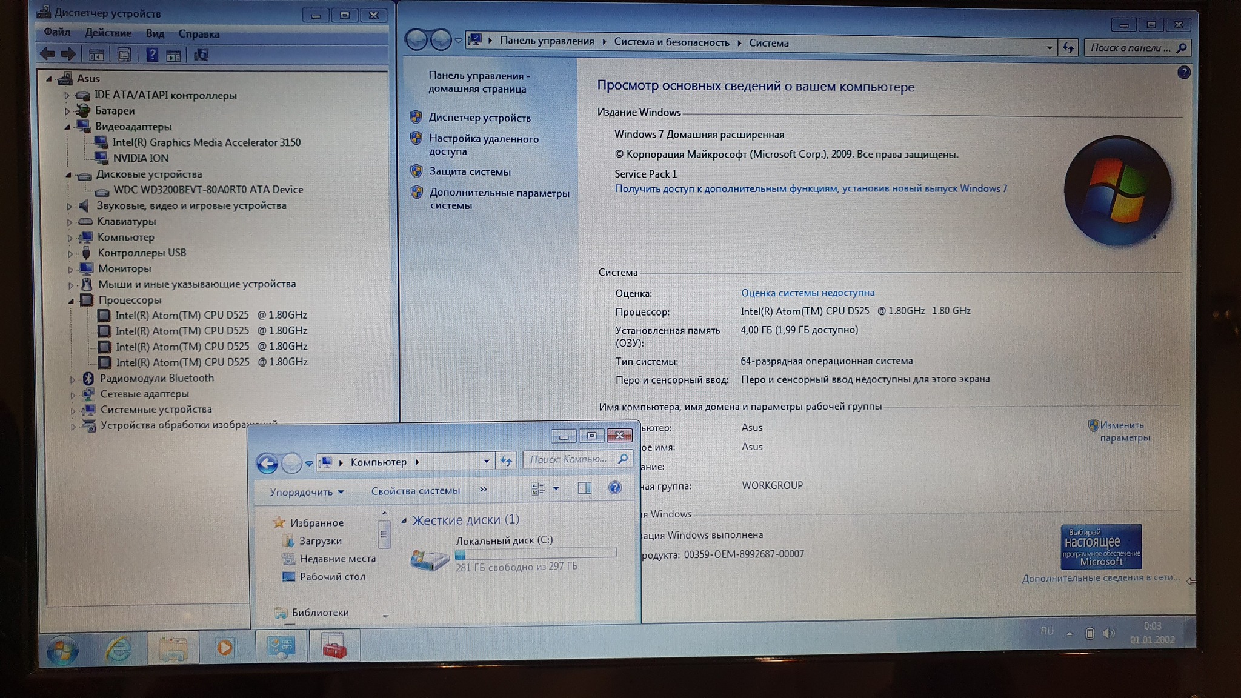Click the Поиск в панели search field

[1130, 48]
